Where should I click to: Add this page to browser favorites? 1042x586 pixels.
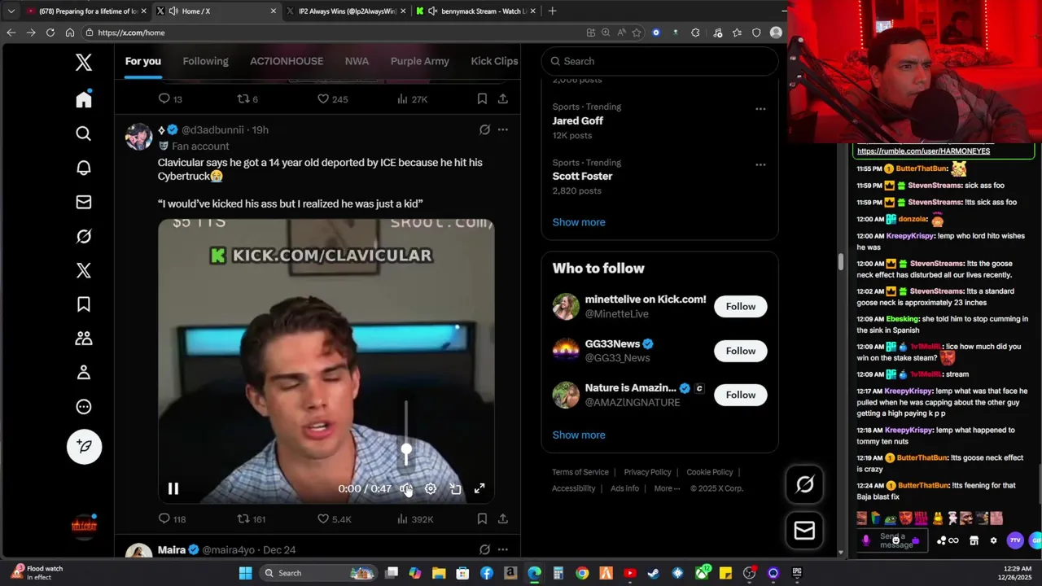(x=637, y=33)
